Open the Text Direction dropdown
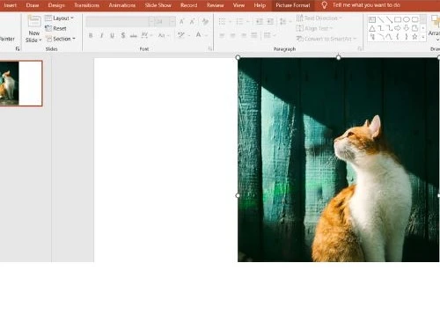Image resolution: width=440 pixels, height=336 pixels. [x=319, y=18]
